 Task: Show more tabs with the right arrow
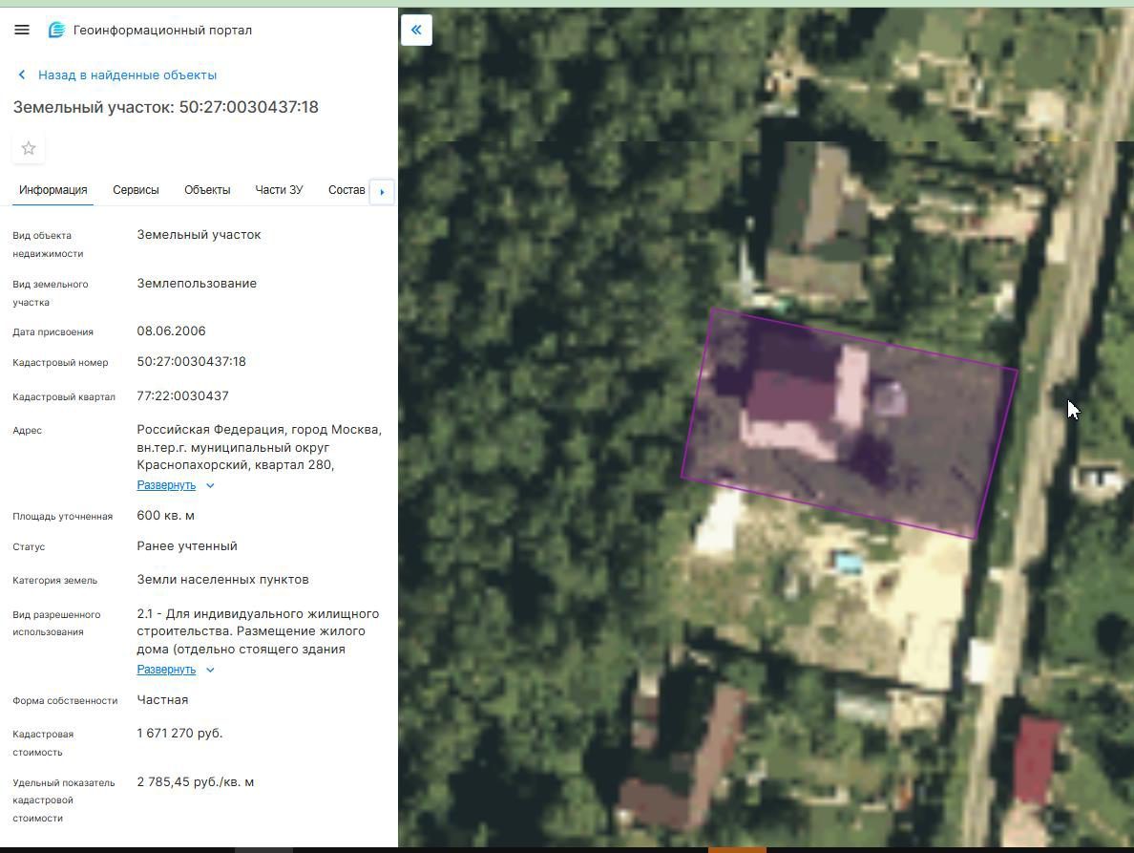tap(382, 192)
